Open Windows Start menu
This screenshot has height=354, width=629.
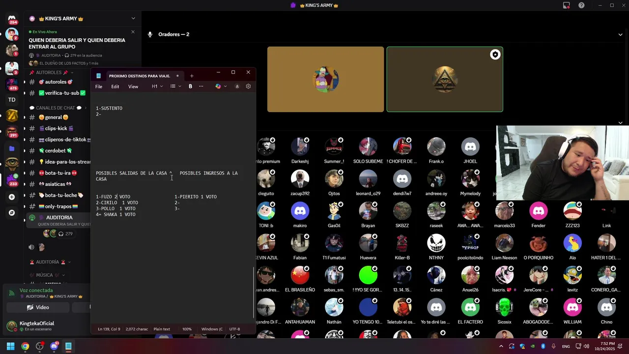(10, 346)
